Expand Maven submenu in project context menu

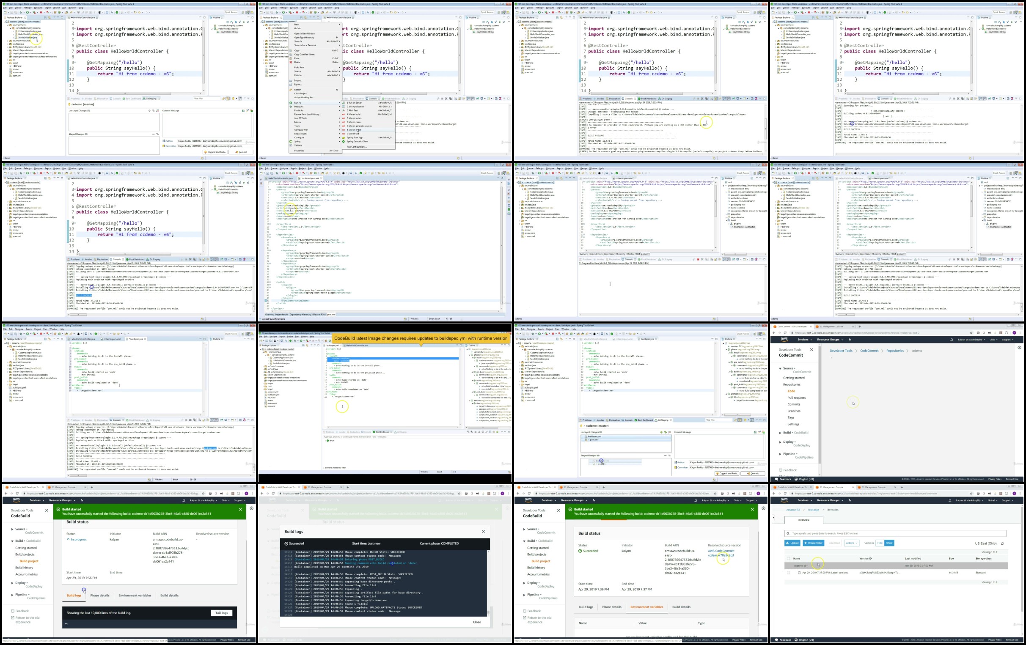[x=315, y=122]
